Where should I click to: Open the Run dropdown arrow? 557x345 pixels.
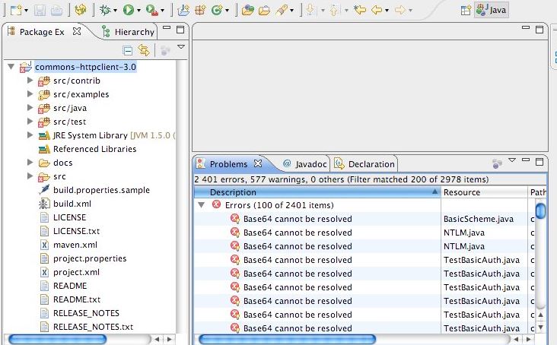138,11
